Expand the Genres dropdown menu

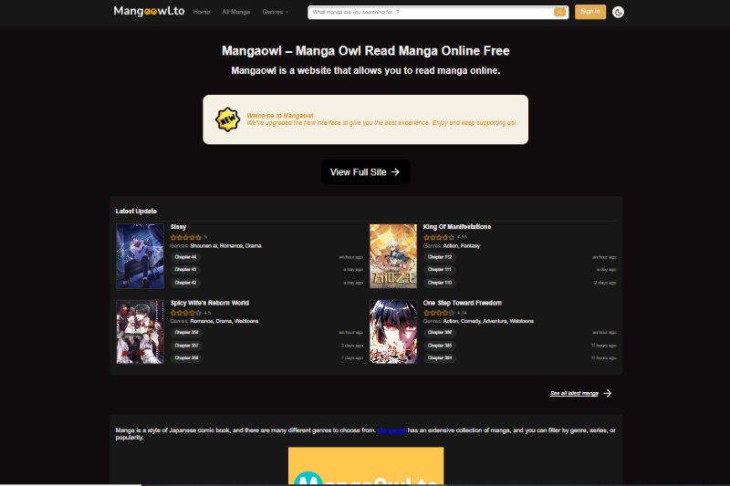point(276,12)
